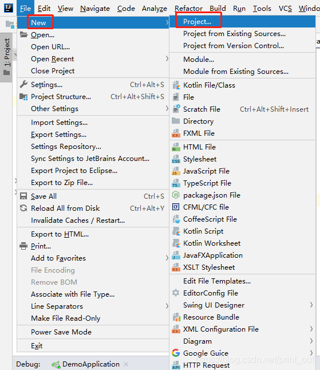The width and height of the screenshot is (320, 370).
Task: Expand the New submenu arrow
Action: (x=167, y=22)
